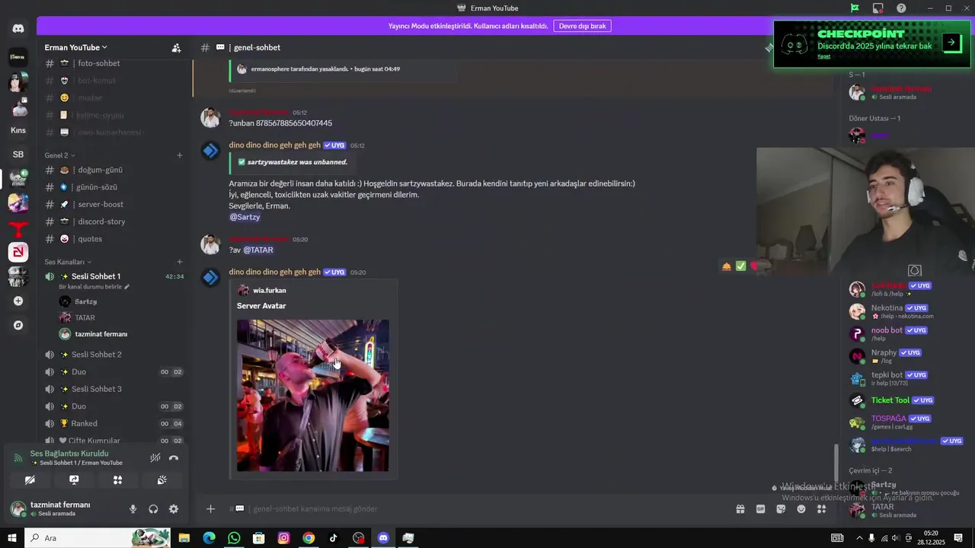
Task: Click message input field for genel-sohbet
Action: click(x=487, y=508)
